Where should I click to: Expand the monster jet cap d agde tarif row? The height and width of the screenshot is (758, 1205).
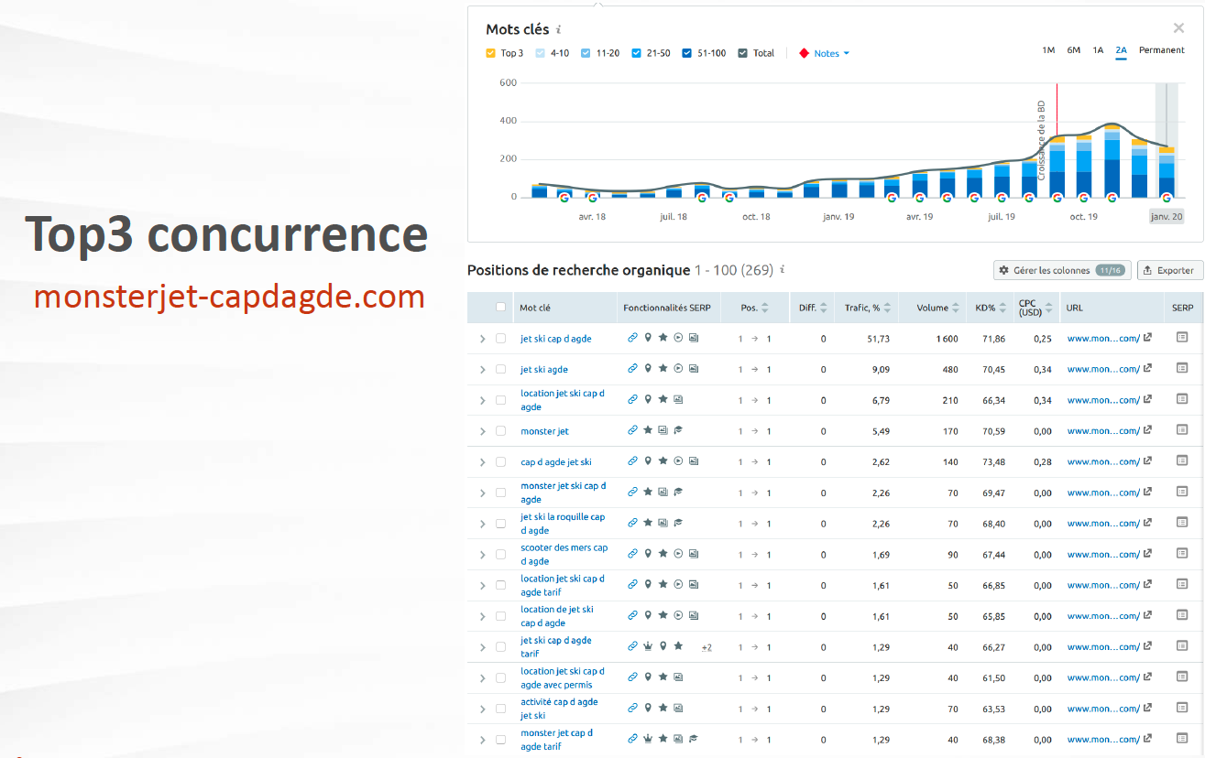pyautogui.click(x=482, y=740)
